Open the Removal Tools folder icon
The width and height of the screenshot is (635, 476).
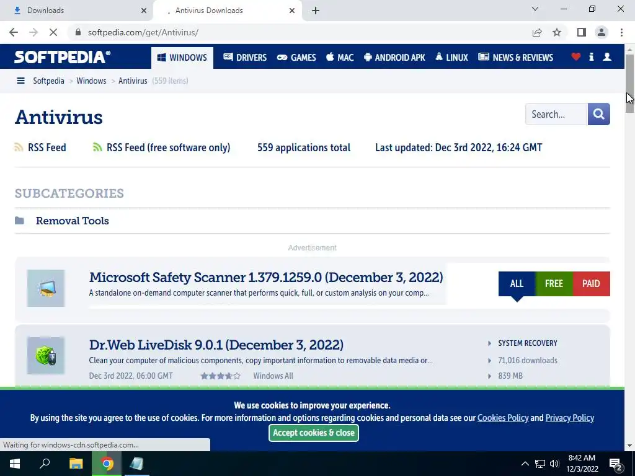[x=19, y=221]
